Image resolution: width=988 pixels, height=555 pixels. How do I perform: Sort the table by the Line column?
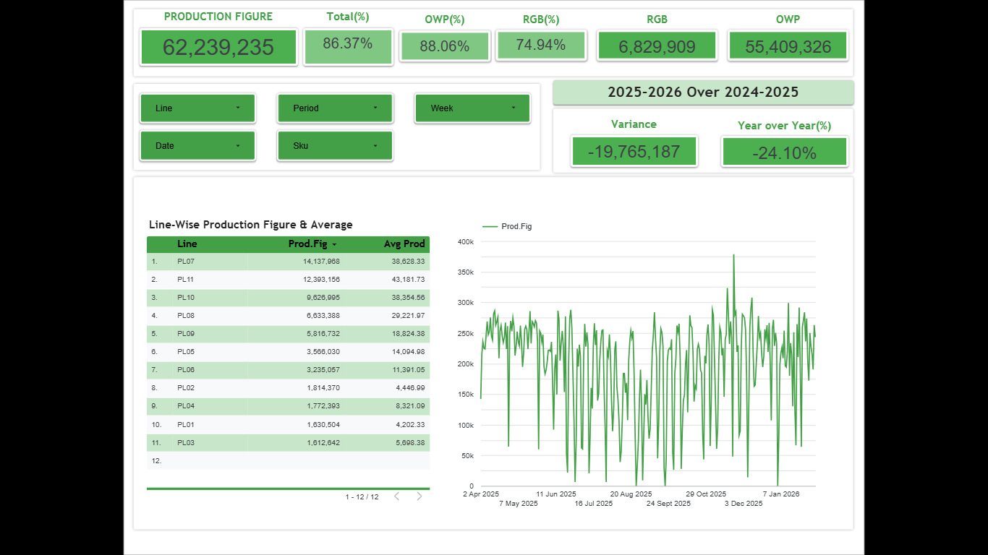point(187,244)
